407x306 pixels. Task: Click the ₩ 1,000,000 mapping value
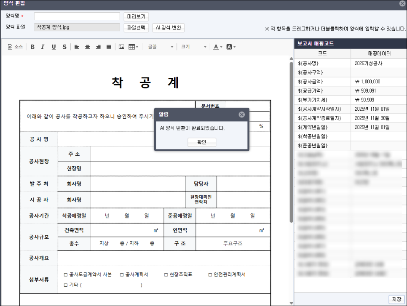click(367, 82)
